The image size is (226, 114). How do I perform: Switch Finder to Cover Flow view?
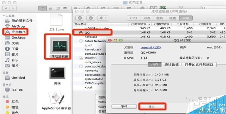(65, 8)
